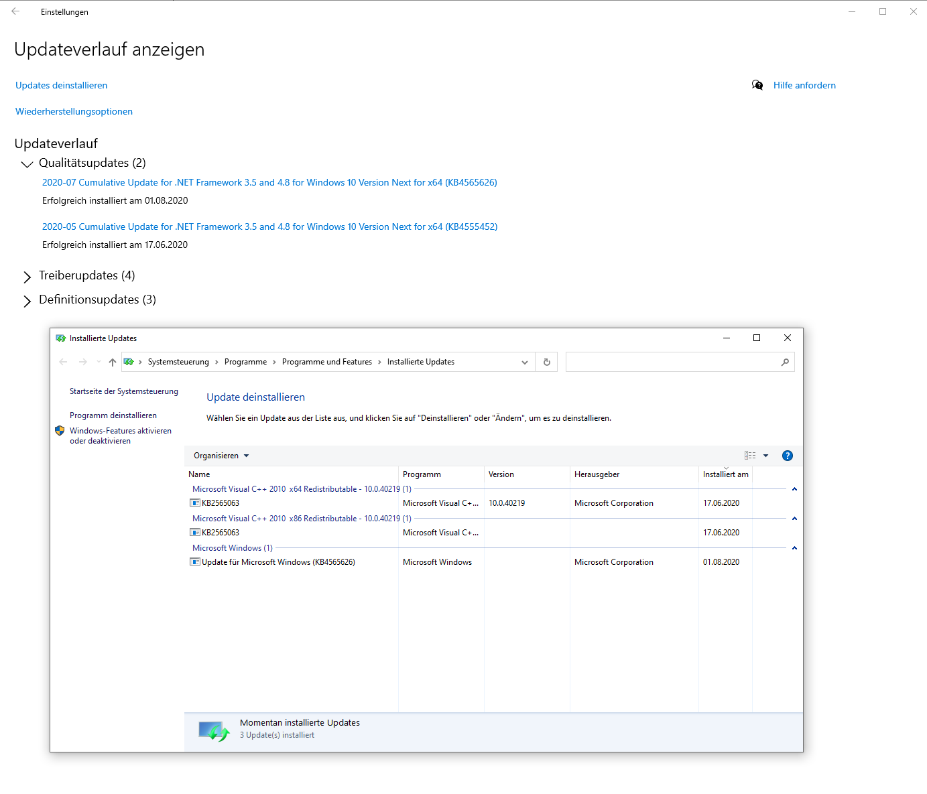The height and width of the screenshot is (794, 927).
Task: Click Microsoft Windows in the Programm column
Action: [x=437, y=562]
